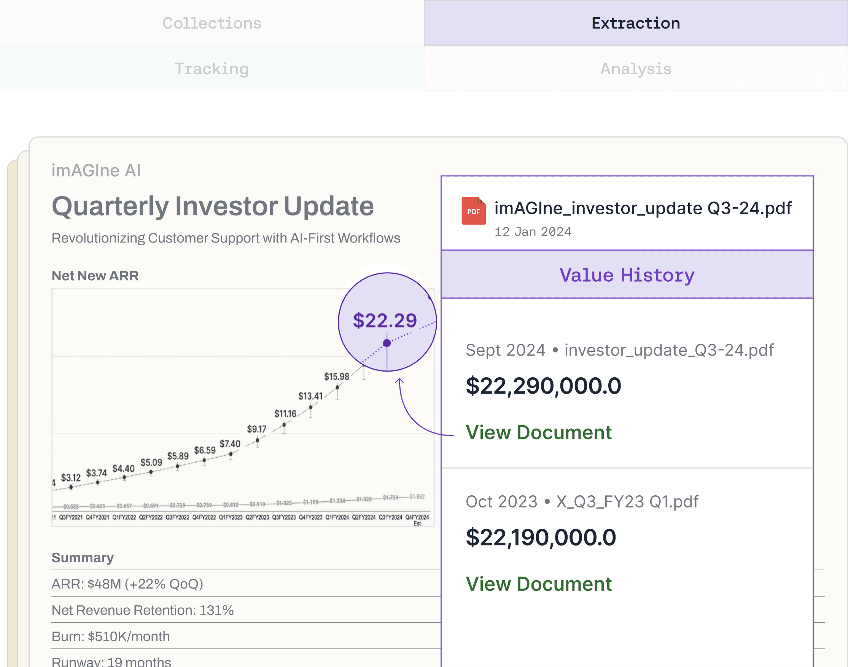Open the Analysis tab
The image size is (848, 667).
pos(635,69)
